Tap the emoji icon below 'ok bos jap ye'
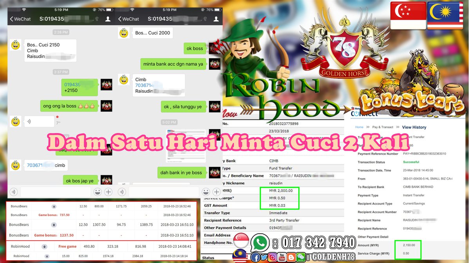The height and width of the screenshot is (263, 470). tap(98, 192)
